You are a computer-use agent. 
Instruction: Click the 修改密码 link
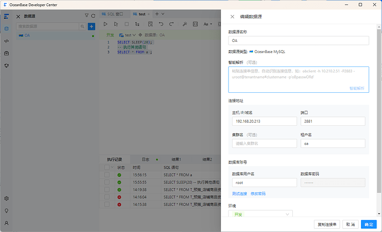258,193
